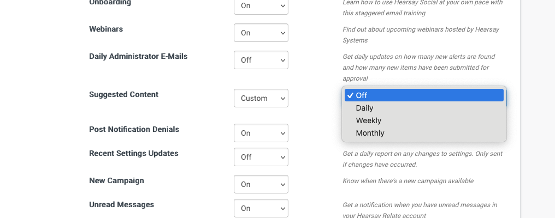Open the Unread Messages dropdown
555x218 pixels.
pos(261,208)
